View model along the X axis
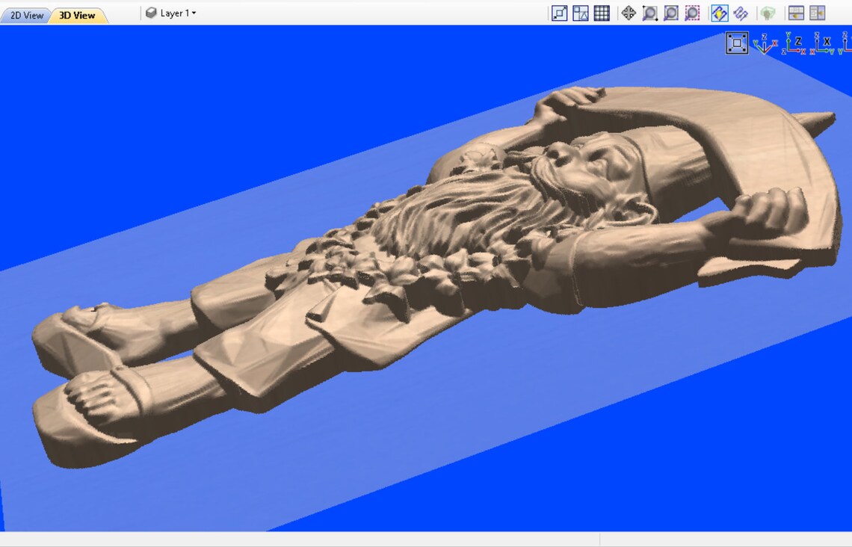The height and width of the screenshot is (547, 852). tap(822, 43)
